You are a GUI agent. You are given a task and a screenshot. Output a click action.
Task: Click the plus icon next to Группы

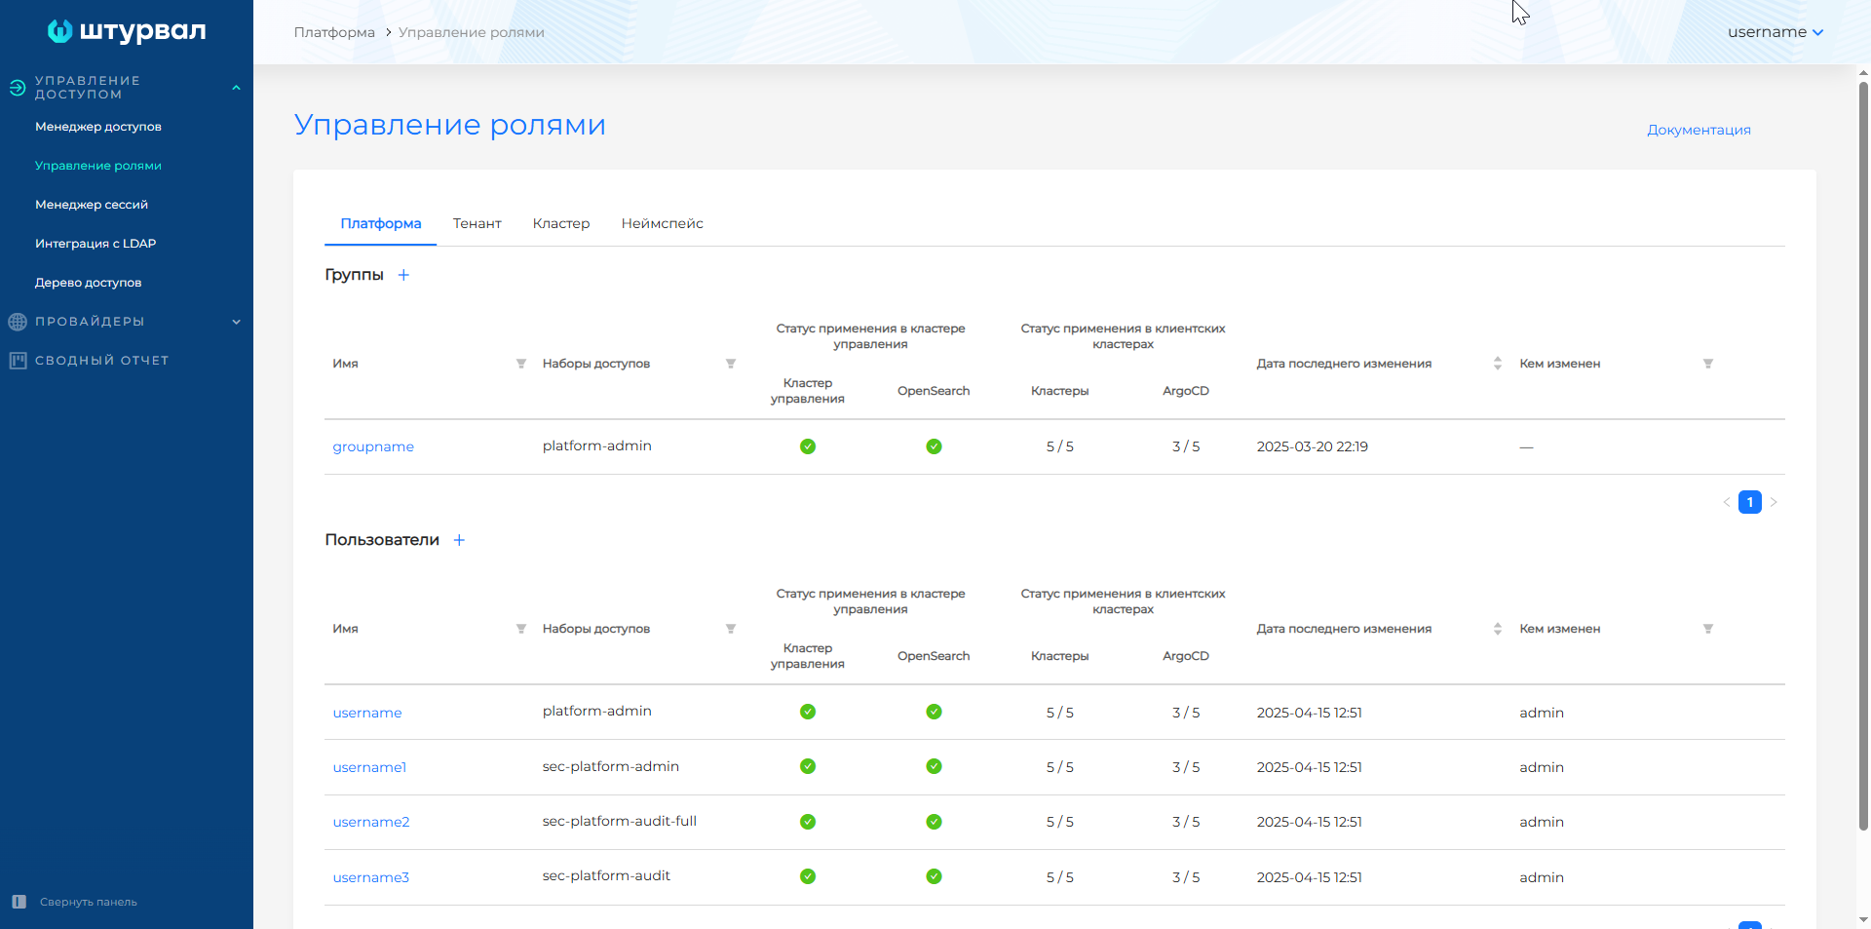[x=403, y=275]
